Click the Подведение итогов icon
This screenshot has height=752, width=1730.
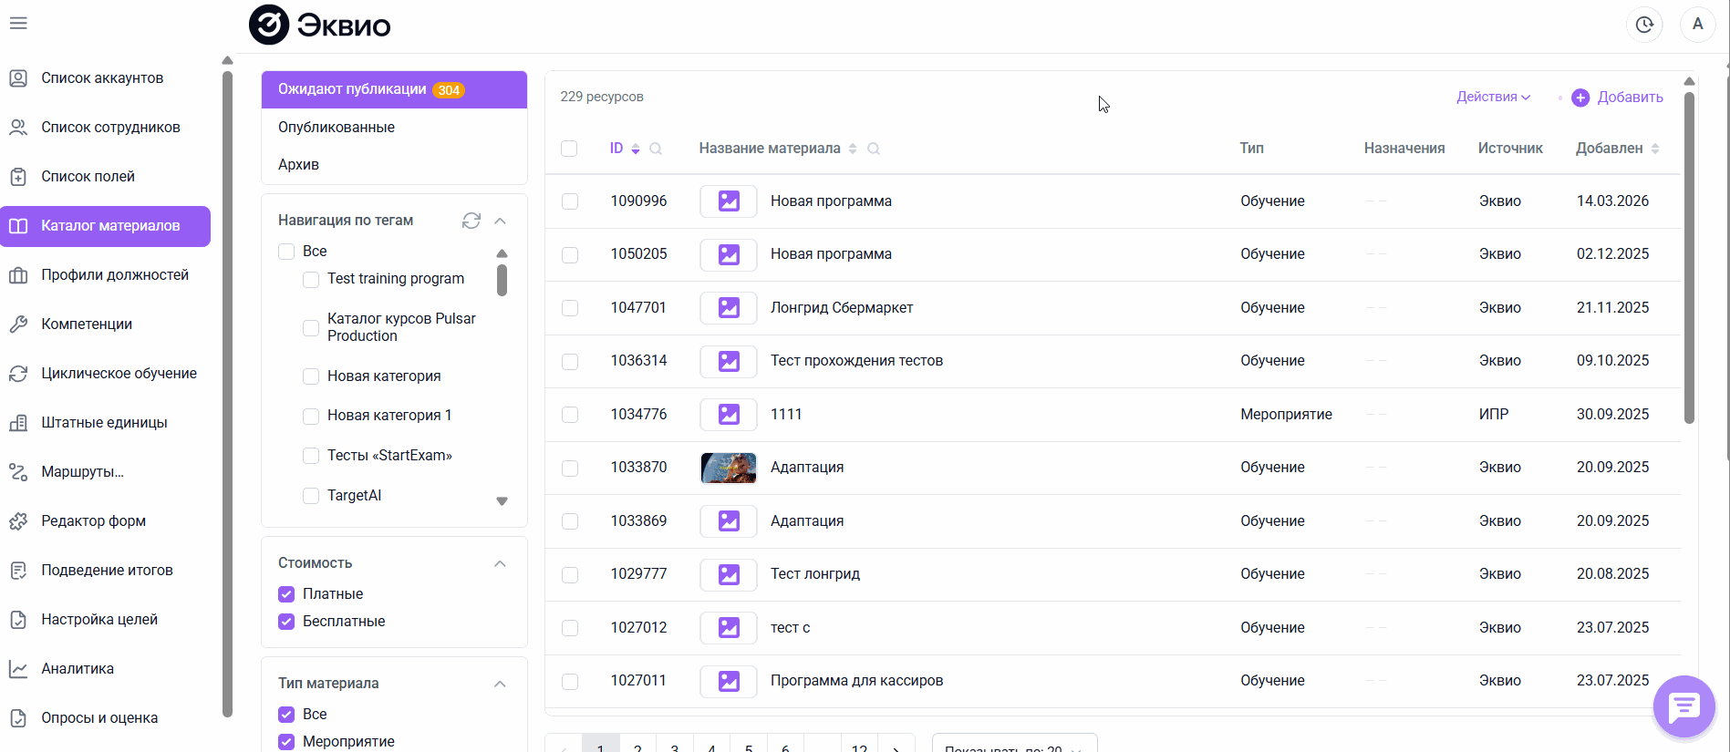[x=18, y=571]
